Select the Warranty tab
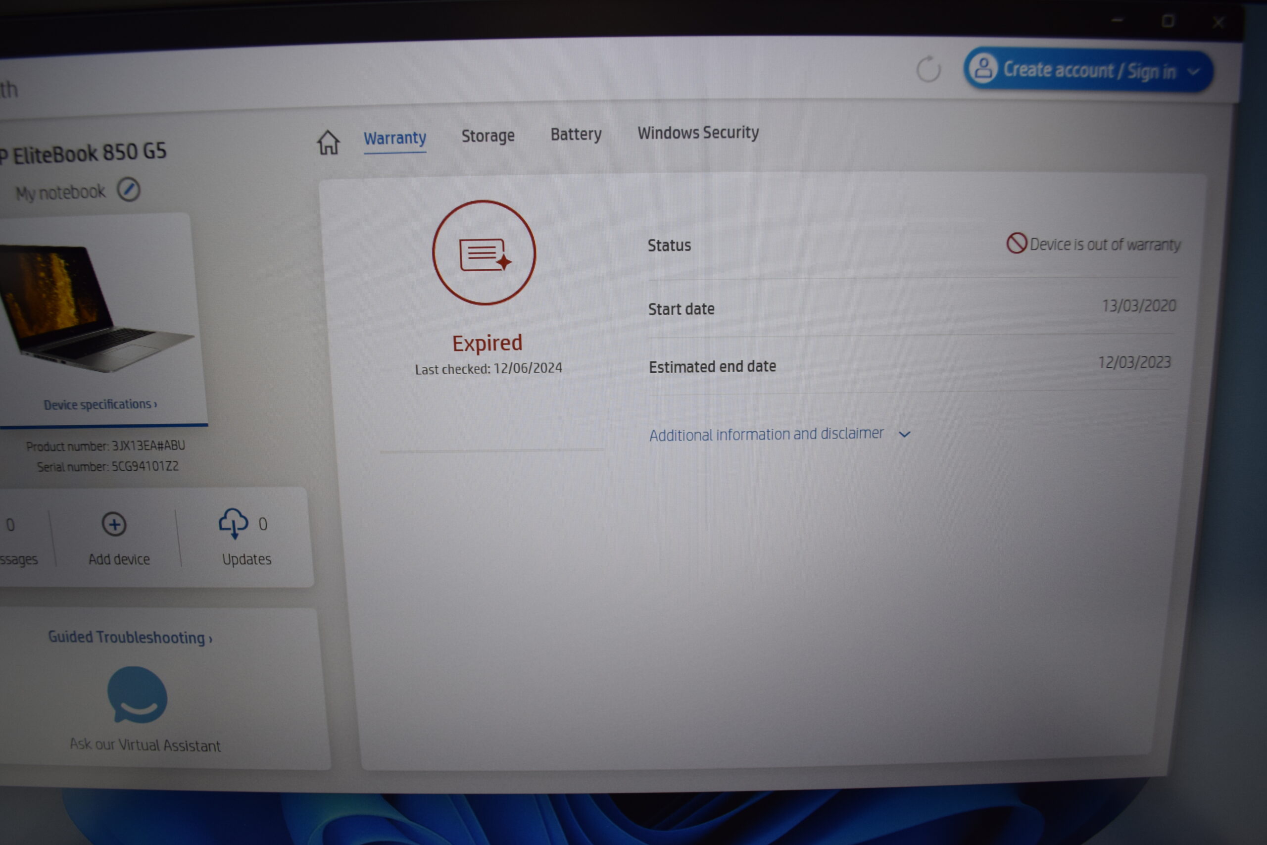This screenshot has height=845, width=1267. coord(395,139)
